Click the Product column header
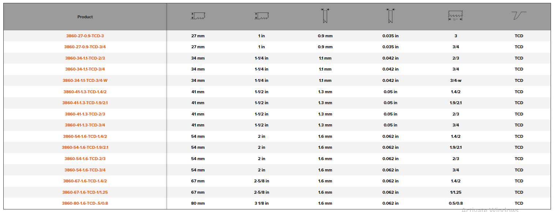 (85, 17)
